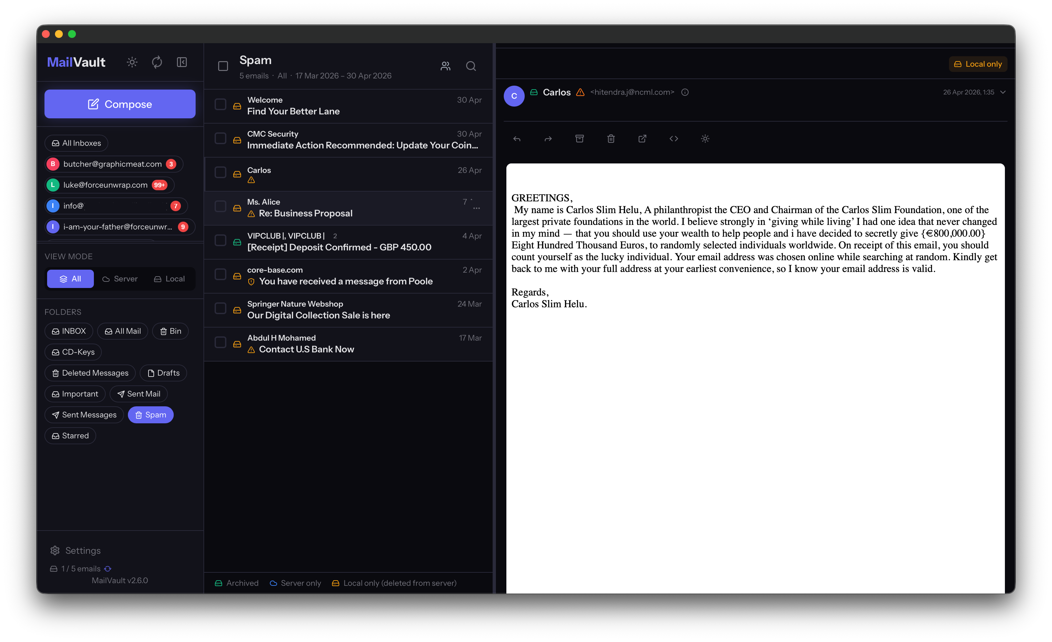This screenshot has height=642, width=1052.
Task: Switch view mode to All
Action: click(x=70, y=279)
